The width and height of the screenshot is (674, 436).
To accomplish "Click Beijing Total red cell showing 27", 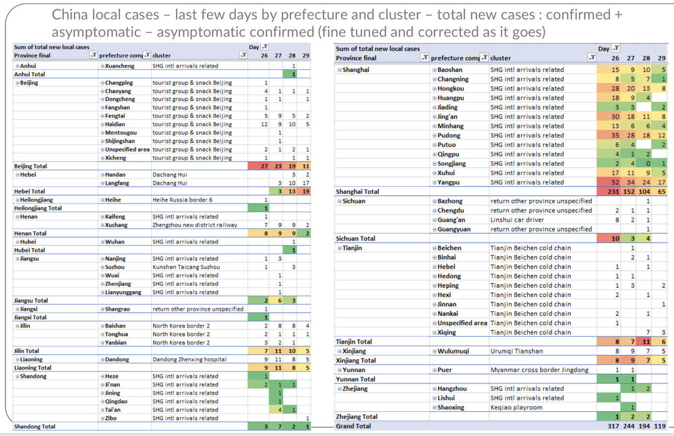I will (x=264, y=166).
